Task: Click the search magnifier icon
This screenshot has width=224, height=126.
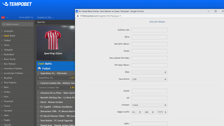Action: (x=4, y=24)
